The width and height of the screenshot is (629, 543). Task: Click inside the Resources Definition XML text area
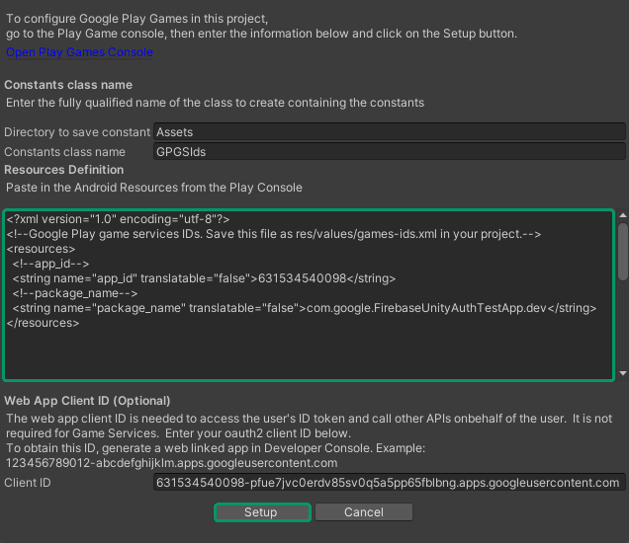[x=309, y=295]
